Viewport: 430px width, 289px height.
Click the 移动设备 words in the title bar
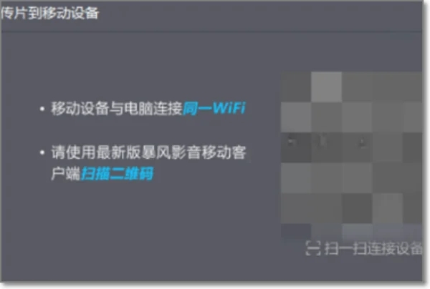70,13
